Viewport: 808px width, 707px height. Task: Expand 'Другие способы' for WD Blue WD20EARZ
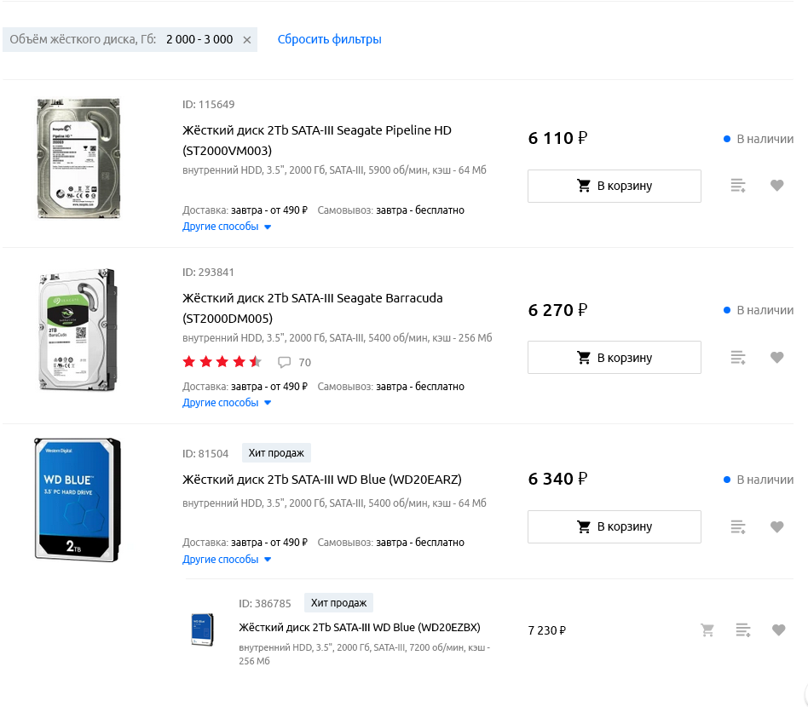pyautogui.click(x=227, y=560)
